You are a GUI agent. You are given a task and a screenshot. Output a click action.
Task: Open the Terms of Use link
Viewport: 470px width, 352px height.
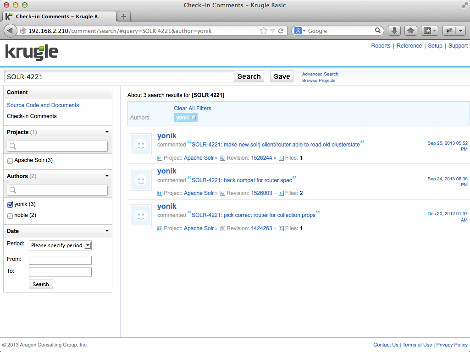(417, 345)
